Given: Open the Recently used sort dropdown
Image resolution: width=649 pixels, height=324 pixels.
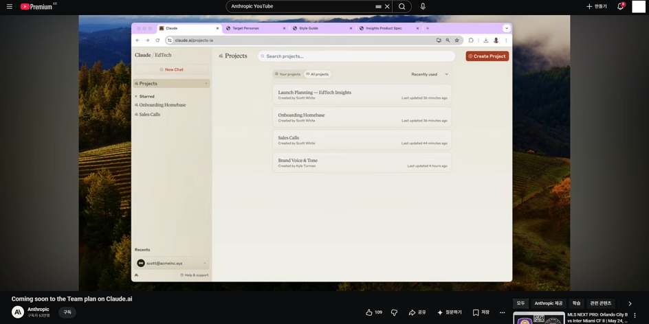Looking at the screenshot, I should [430, 74].
